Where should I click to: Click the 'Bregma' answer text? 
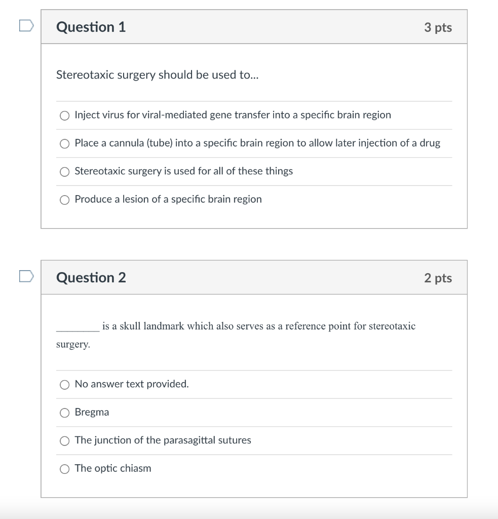(92, 412)
